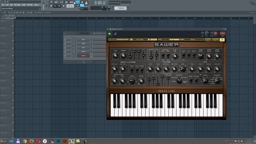The image size is (256, 144).
Task: Mute the Hat channel via green LED
Action: tap(65, 48)
